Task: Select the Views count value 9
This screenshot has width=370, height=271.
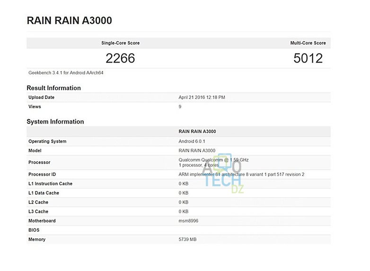Action: [x=180, y=107]
